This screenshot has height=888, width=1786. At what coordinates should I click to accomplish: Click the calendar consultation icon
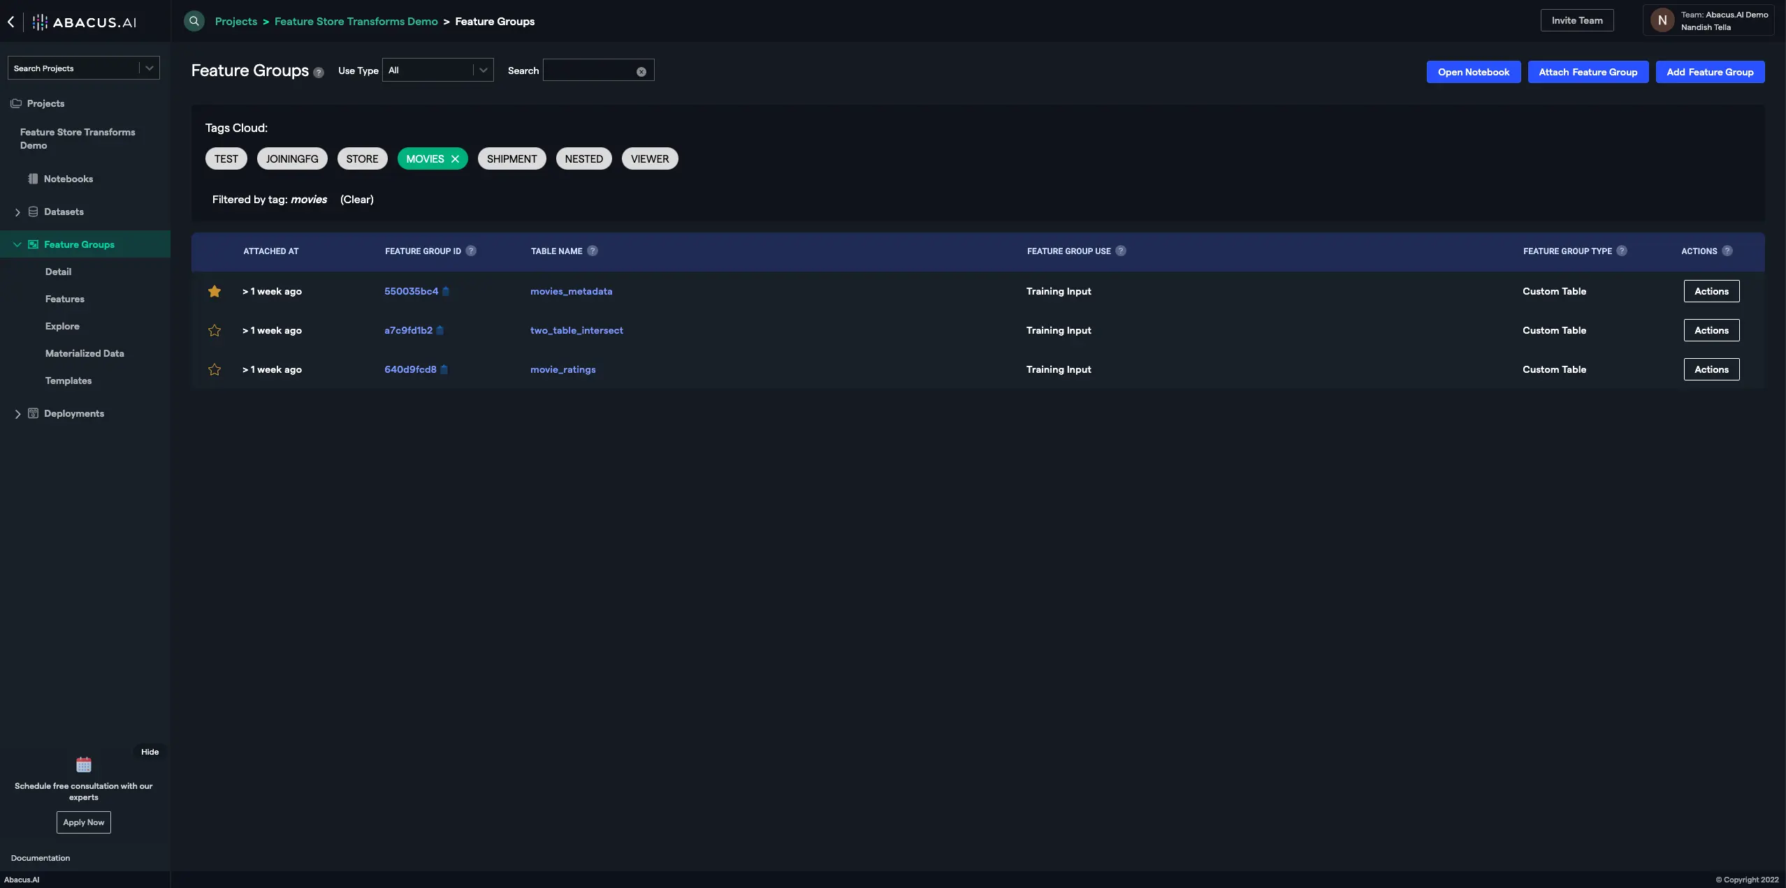coord(84,764)
